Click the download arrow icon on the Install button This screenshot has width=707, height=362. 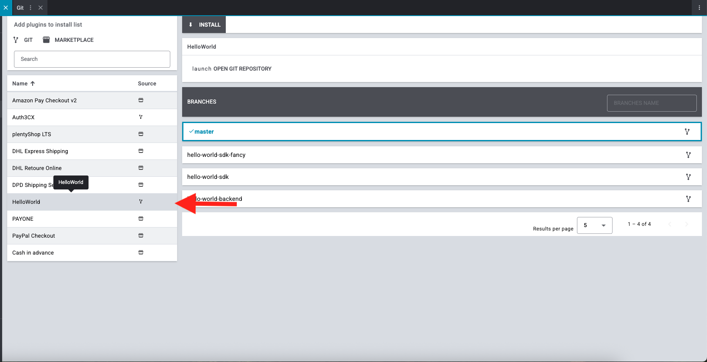point(191,25)
